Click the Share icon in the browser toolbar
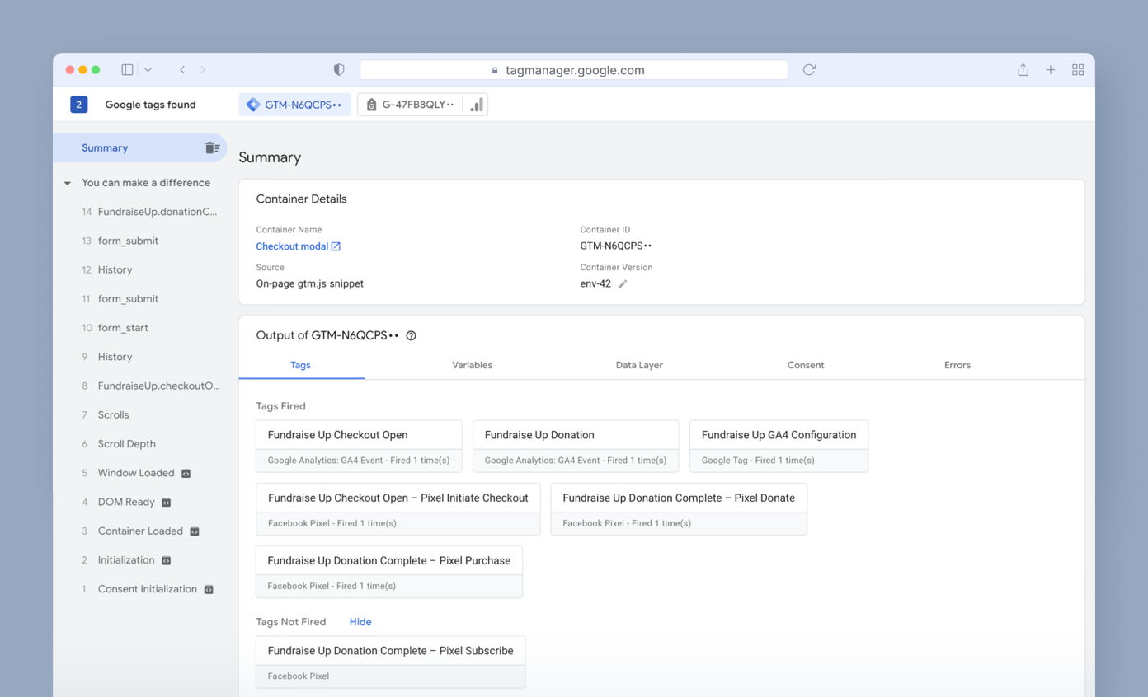1148x697 pixels. (1023, 69)
